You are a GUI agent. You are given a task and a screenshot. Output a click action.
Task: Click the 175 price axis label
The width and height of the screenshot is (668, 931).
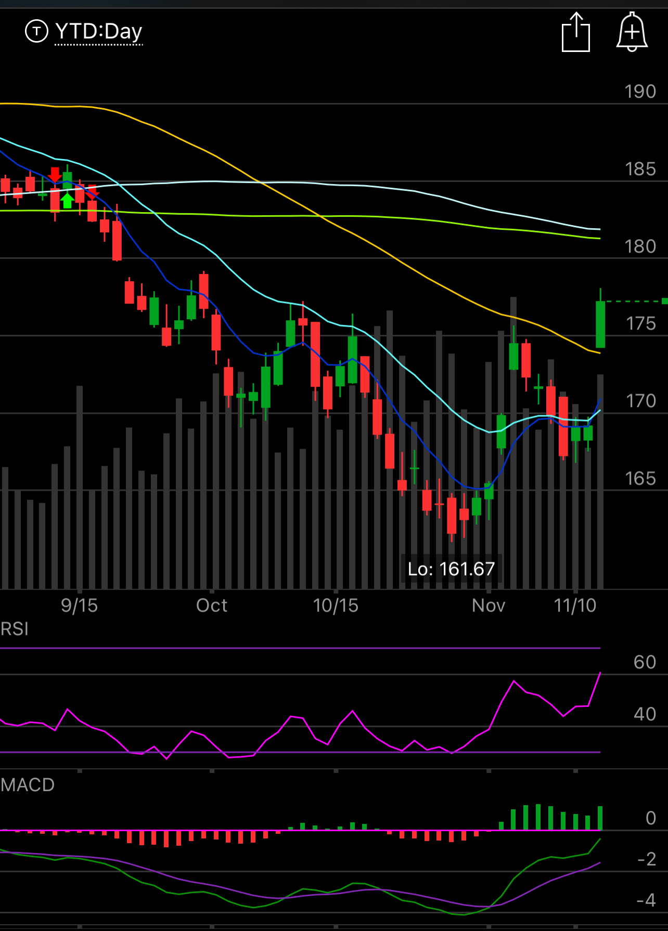[x=640, y=323]
